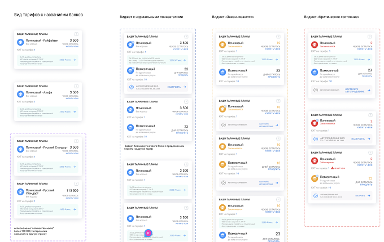Select the Виджет «Критическое состояние» heading text
384x242 pixels.
[x=331, y=17]
